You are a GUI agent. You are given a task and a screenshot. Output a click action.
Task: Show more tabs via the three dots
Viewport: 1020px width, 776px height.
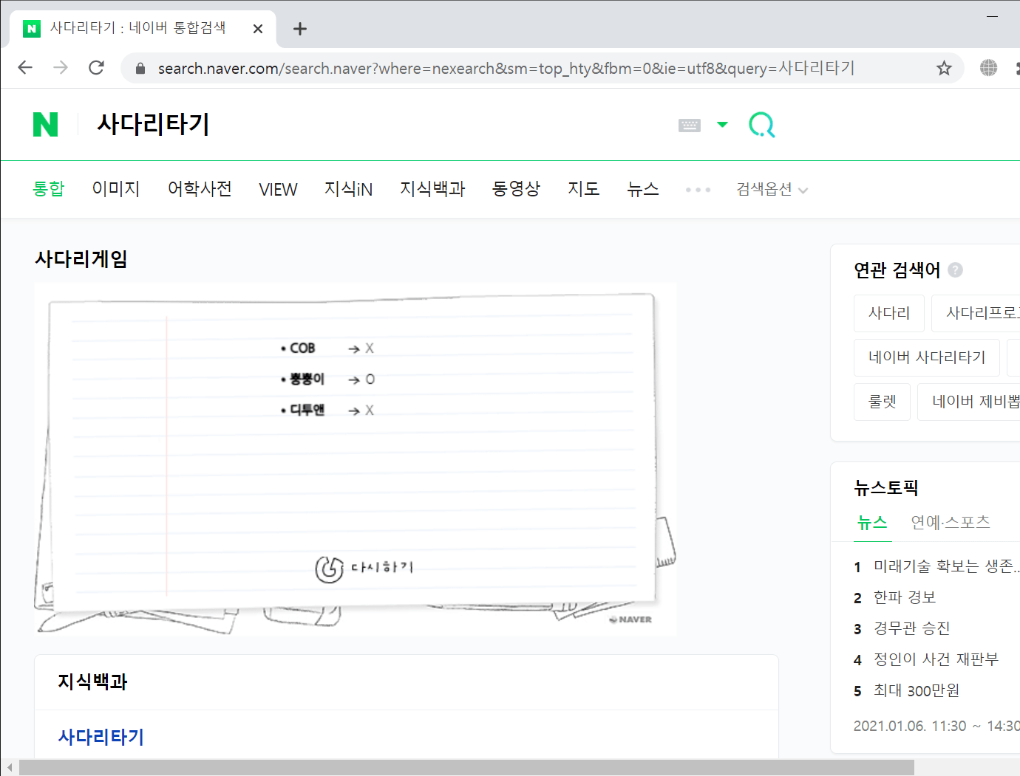click(x=698, y=190)
